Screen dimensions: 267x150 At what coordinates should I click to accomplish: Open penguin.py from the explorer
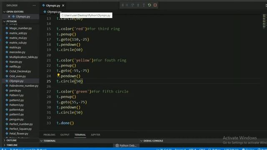point(16,120)
